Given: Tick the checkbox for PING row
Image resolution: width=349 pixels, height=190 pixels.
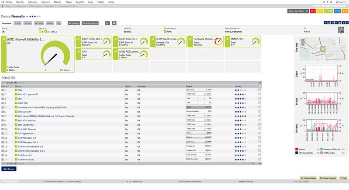Looking at the screenshot, I should tap(260, 90).
